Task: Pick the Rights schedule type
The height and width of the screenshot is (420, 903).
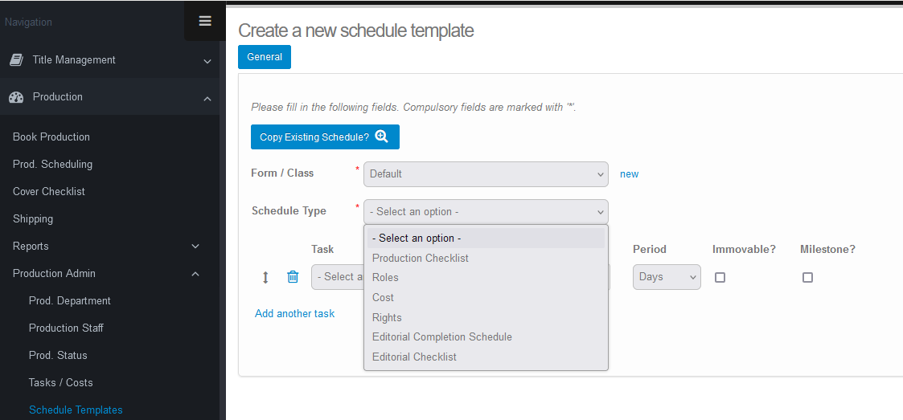Action: click(x=387, y=317)
